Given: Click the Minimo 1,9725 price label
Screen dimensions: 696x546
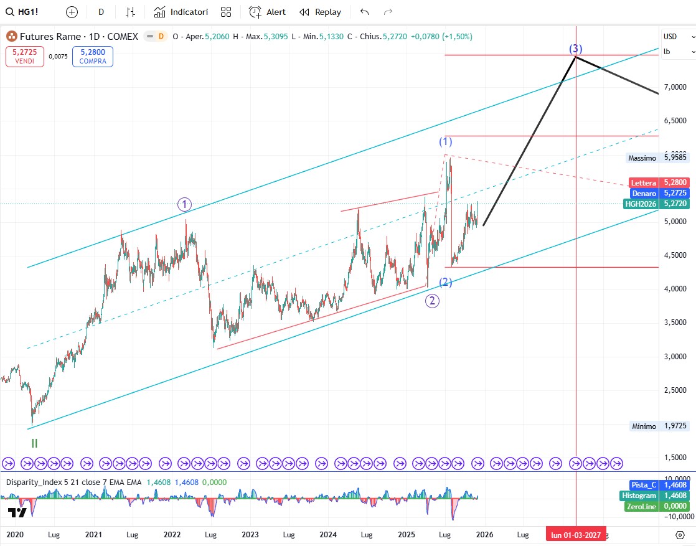Looking at the screenshot, I should [660, 426].
